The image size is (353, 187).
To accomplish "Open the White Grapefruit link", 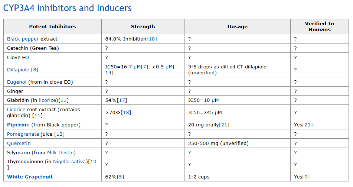I will tap(30, 177).
